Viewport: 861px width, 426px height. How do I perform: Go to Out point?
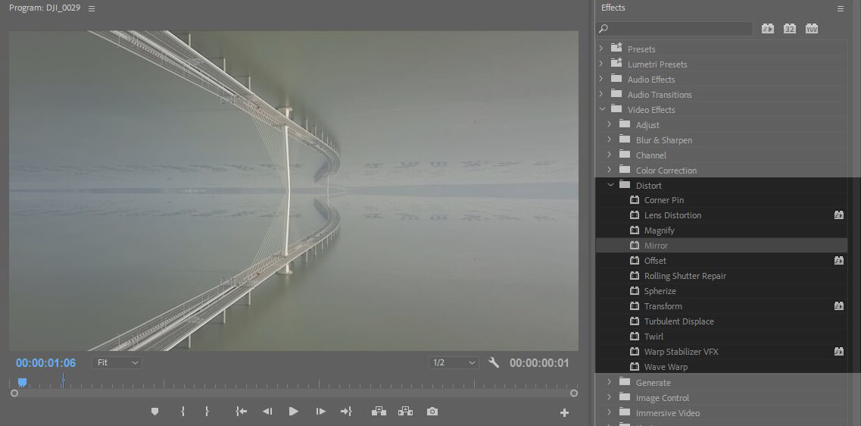pyautogui.click(x=346, y=411)
